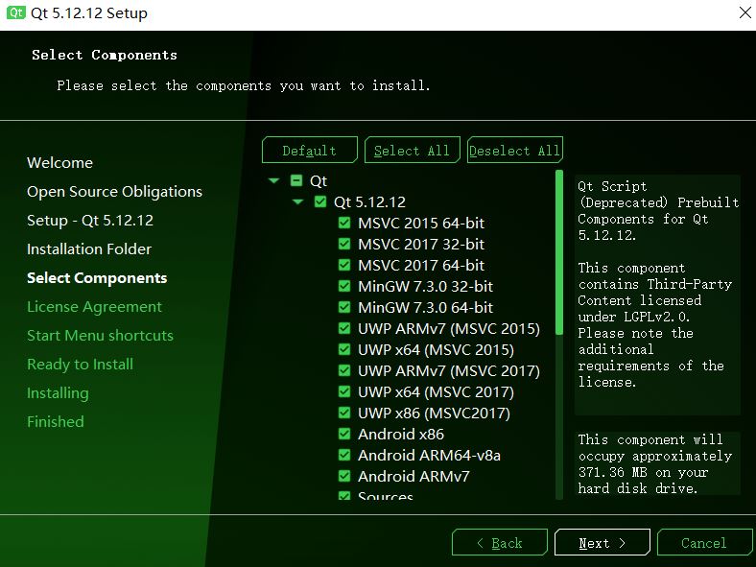The width and height of the screenshot is (756, 567).
Task: Select the Android ARMv7 row text
Action: [413, 477]
